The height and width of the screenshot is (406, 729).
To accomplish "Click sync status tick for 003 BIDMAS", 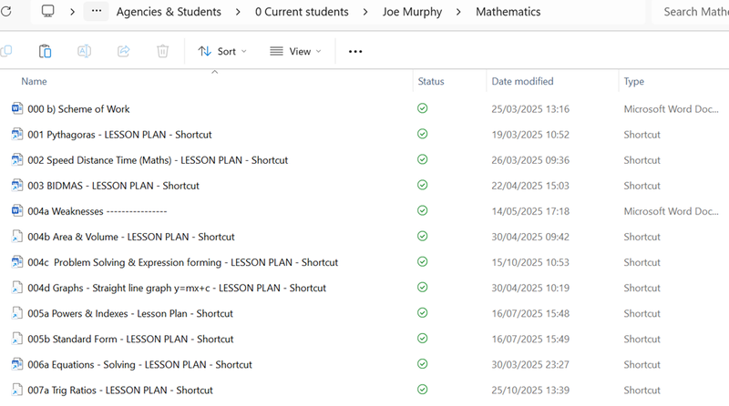I will pyautogui.click(x=422, y=186).
